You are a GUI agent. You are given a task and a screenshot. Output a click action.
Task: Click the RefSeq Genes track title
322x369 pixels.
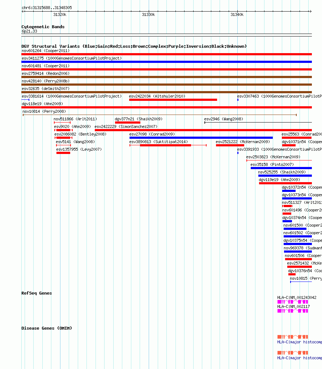click(x=37, y=293)
